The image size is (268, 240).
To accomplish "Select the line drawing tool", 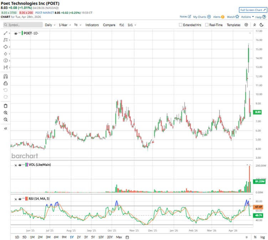I will 5,33.
